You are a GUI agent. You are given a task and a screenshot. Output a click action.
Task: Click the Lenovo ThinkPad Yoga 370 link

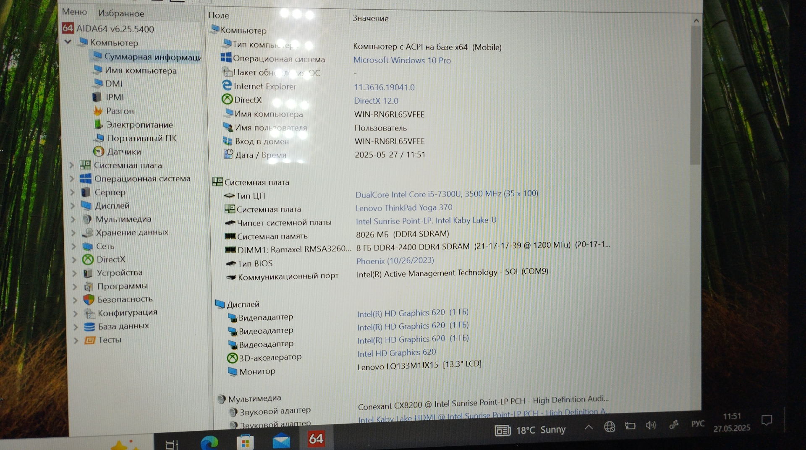403,208
